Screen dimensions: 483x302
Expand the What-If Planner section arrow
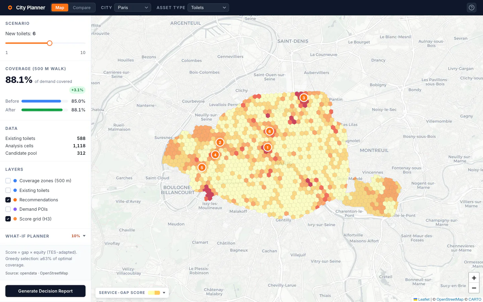click(84, 236)
